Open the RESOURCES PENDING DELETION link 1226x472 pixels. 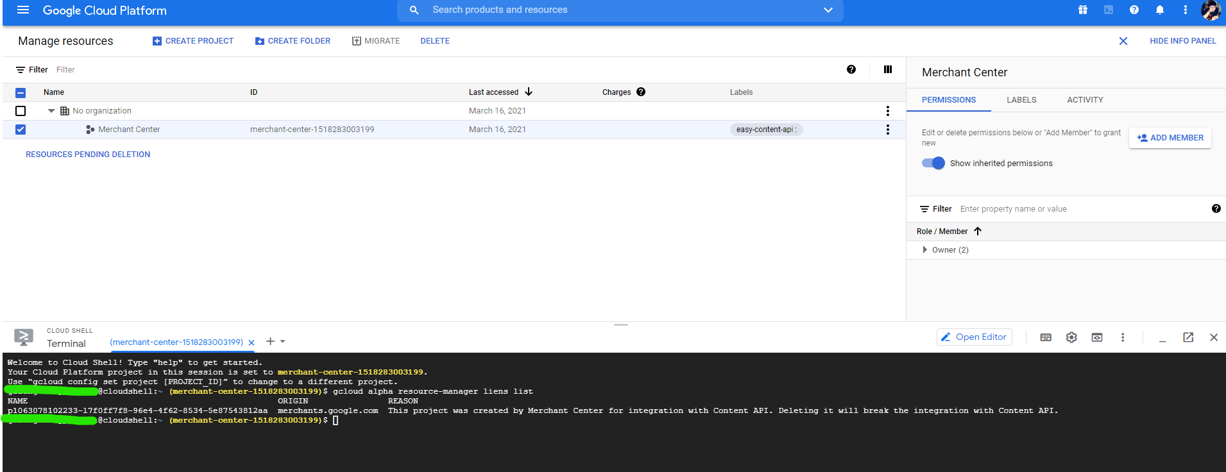pos(88,155)
